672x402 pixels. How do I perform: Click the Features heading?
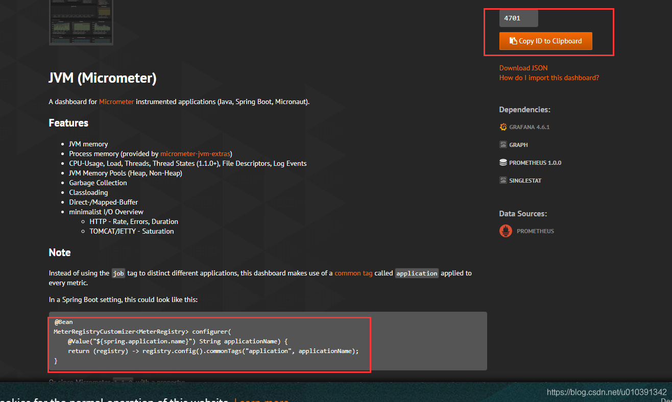pyautogui.click(x=68, y=123)
